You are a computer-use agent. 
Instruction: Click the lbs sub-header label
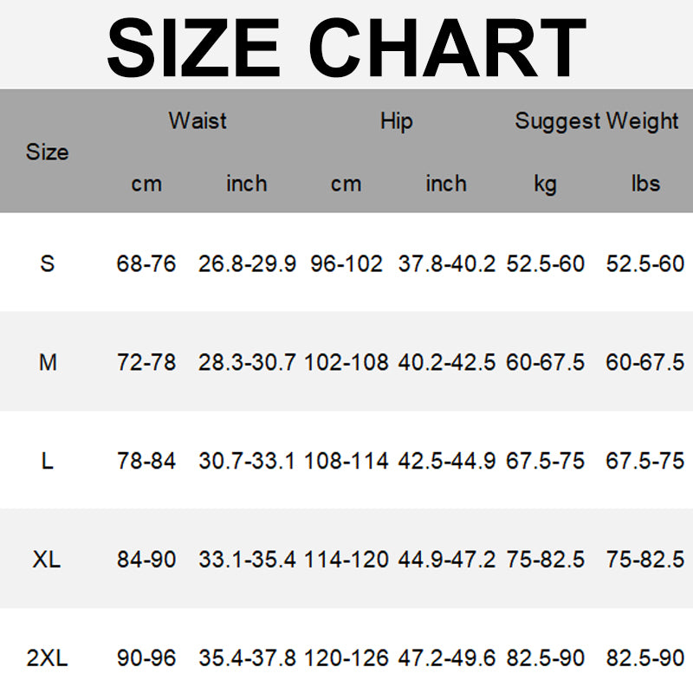pos(645,184)
